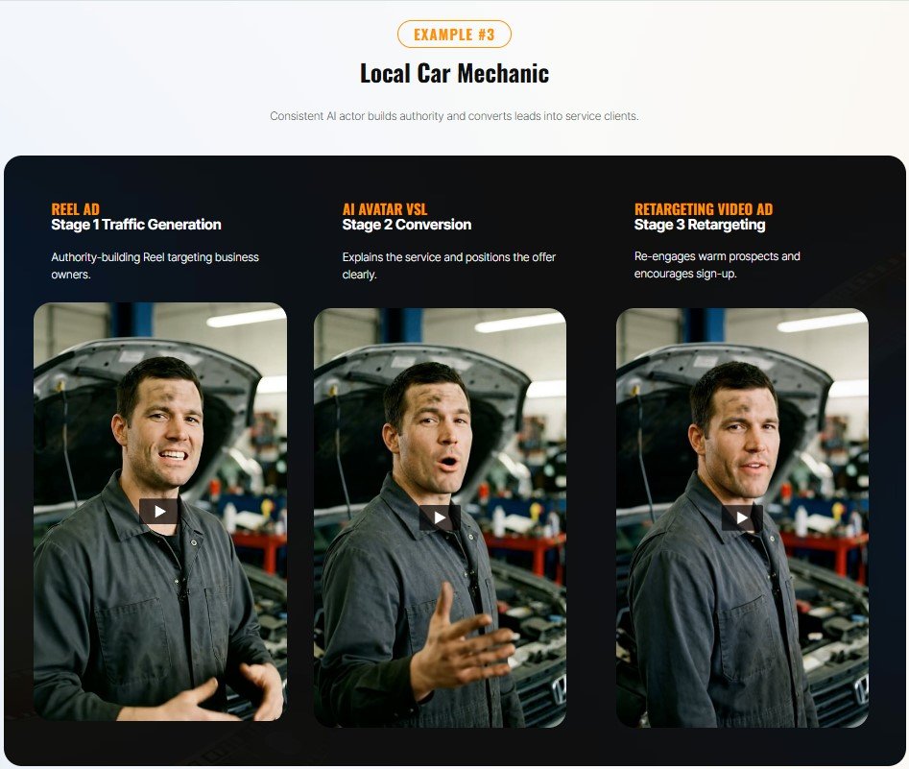Click the EXAMPLE #3 badge

pyautogui.click(x=454, y=35)
